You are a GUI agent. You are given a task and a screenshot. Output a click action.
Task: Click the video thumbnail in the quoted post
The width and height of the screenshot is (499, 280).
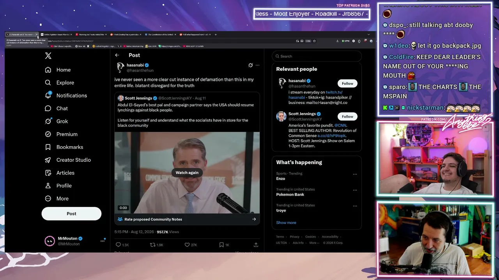(x=187, y=173)
